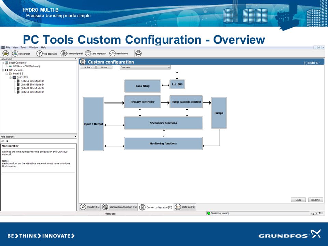Click the Send [F3] button
This screenshot has height=246, width=328.
click(315, 200)
